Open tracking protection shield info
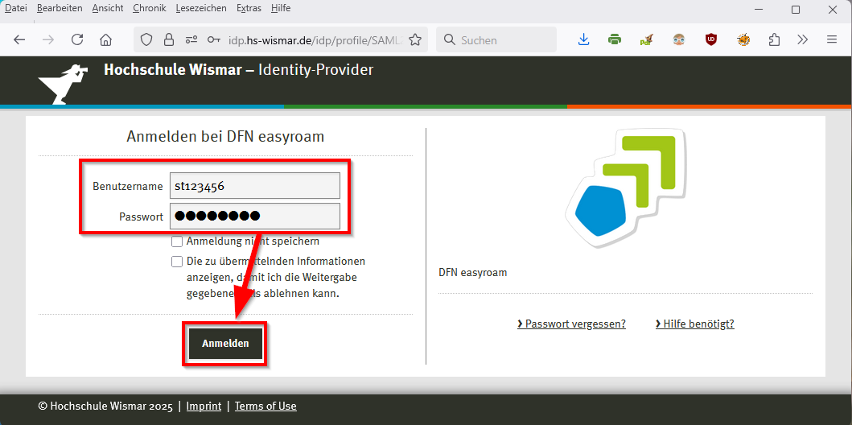 pos(146,39)
